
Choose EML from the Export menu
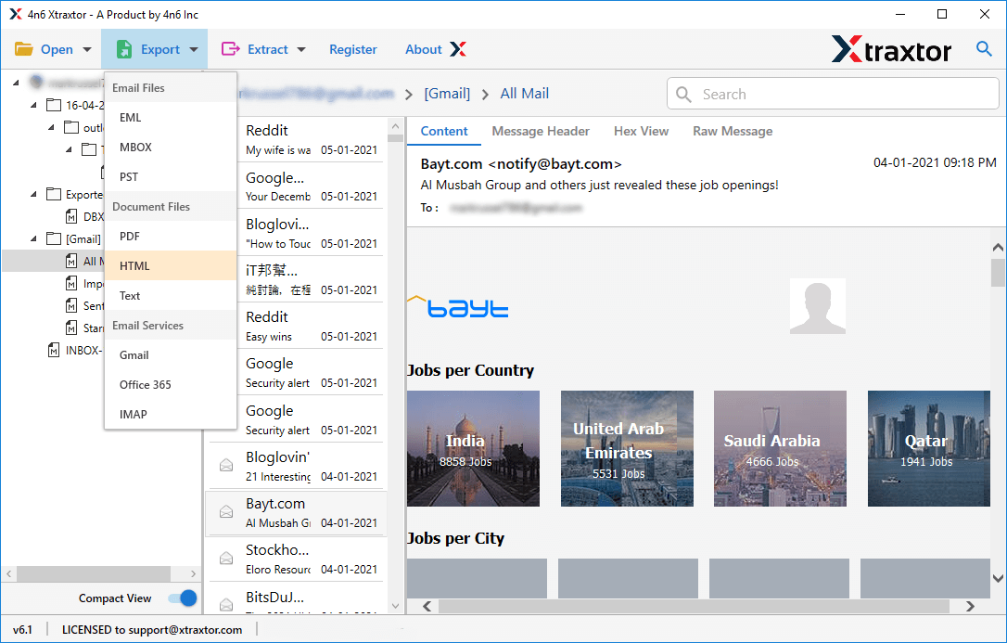click(171, 118)
